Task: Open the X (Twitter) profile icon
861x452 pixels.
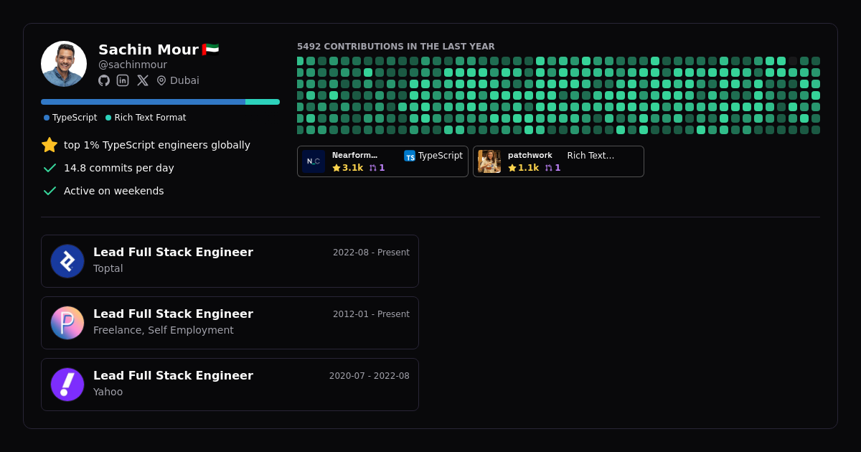Action: click(x=143, y=80)
